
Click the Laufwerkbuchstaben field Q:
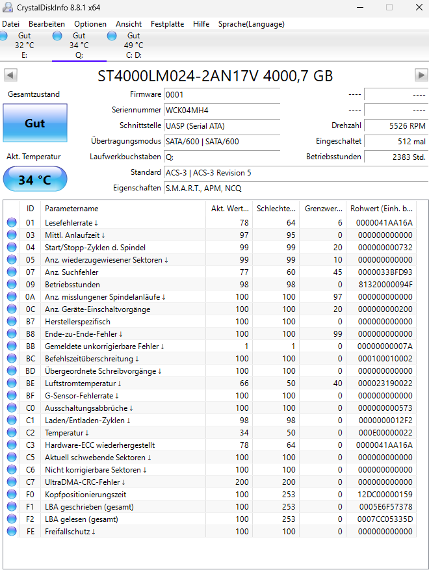[222, 157]
